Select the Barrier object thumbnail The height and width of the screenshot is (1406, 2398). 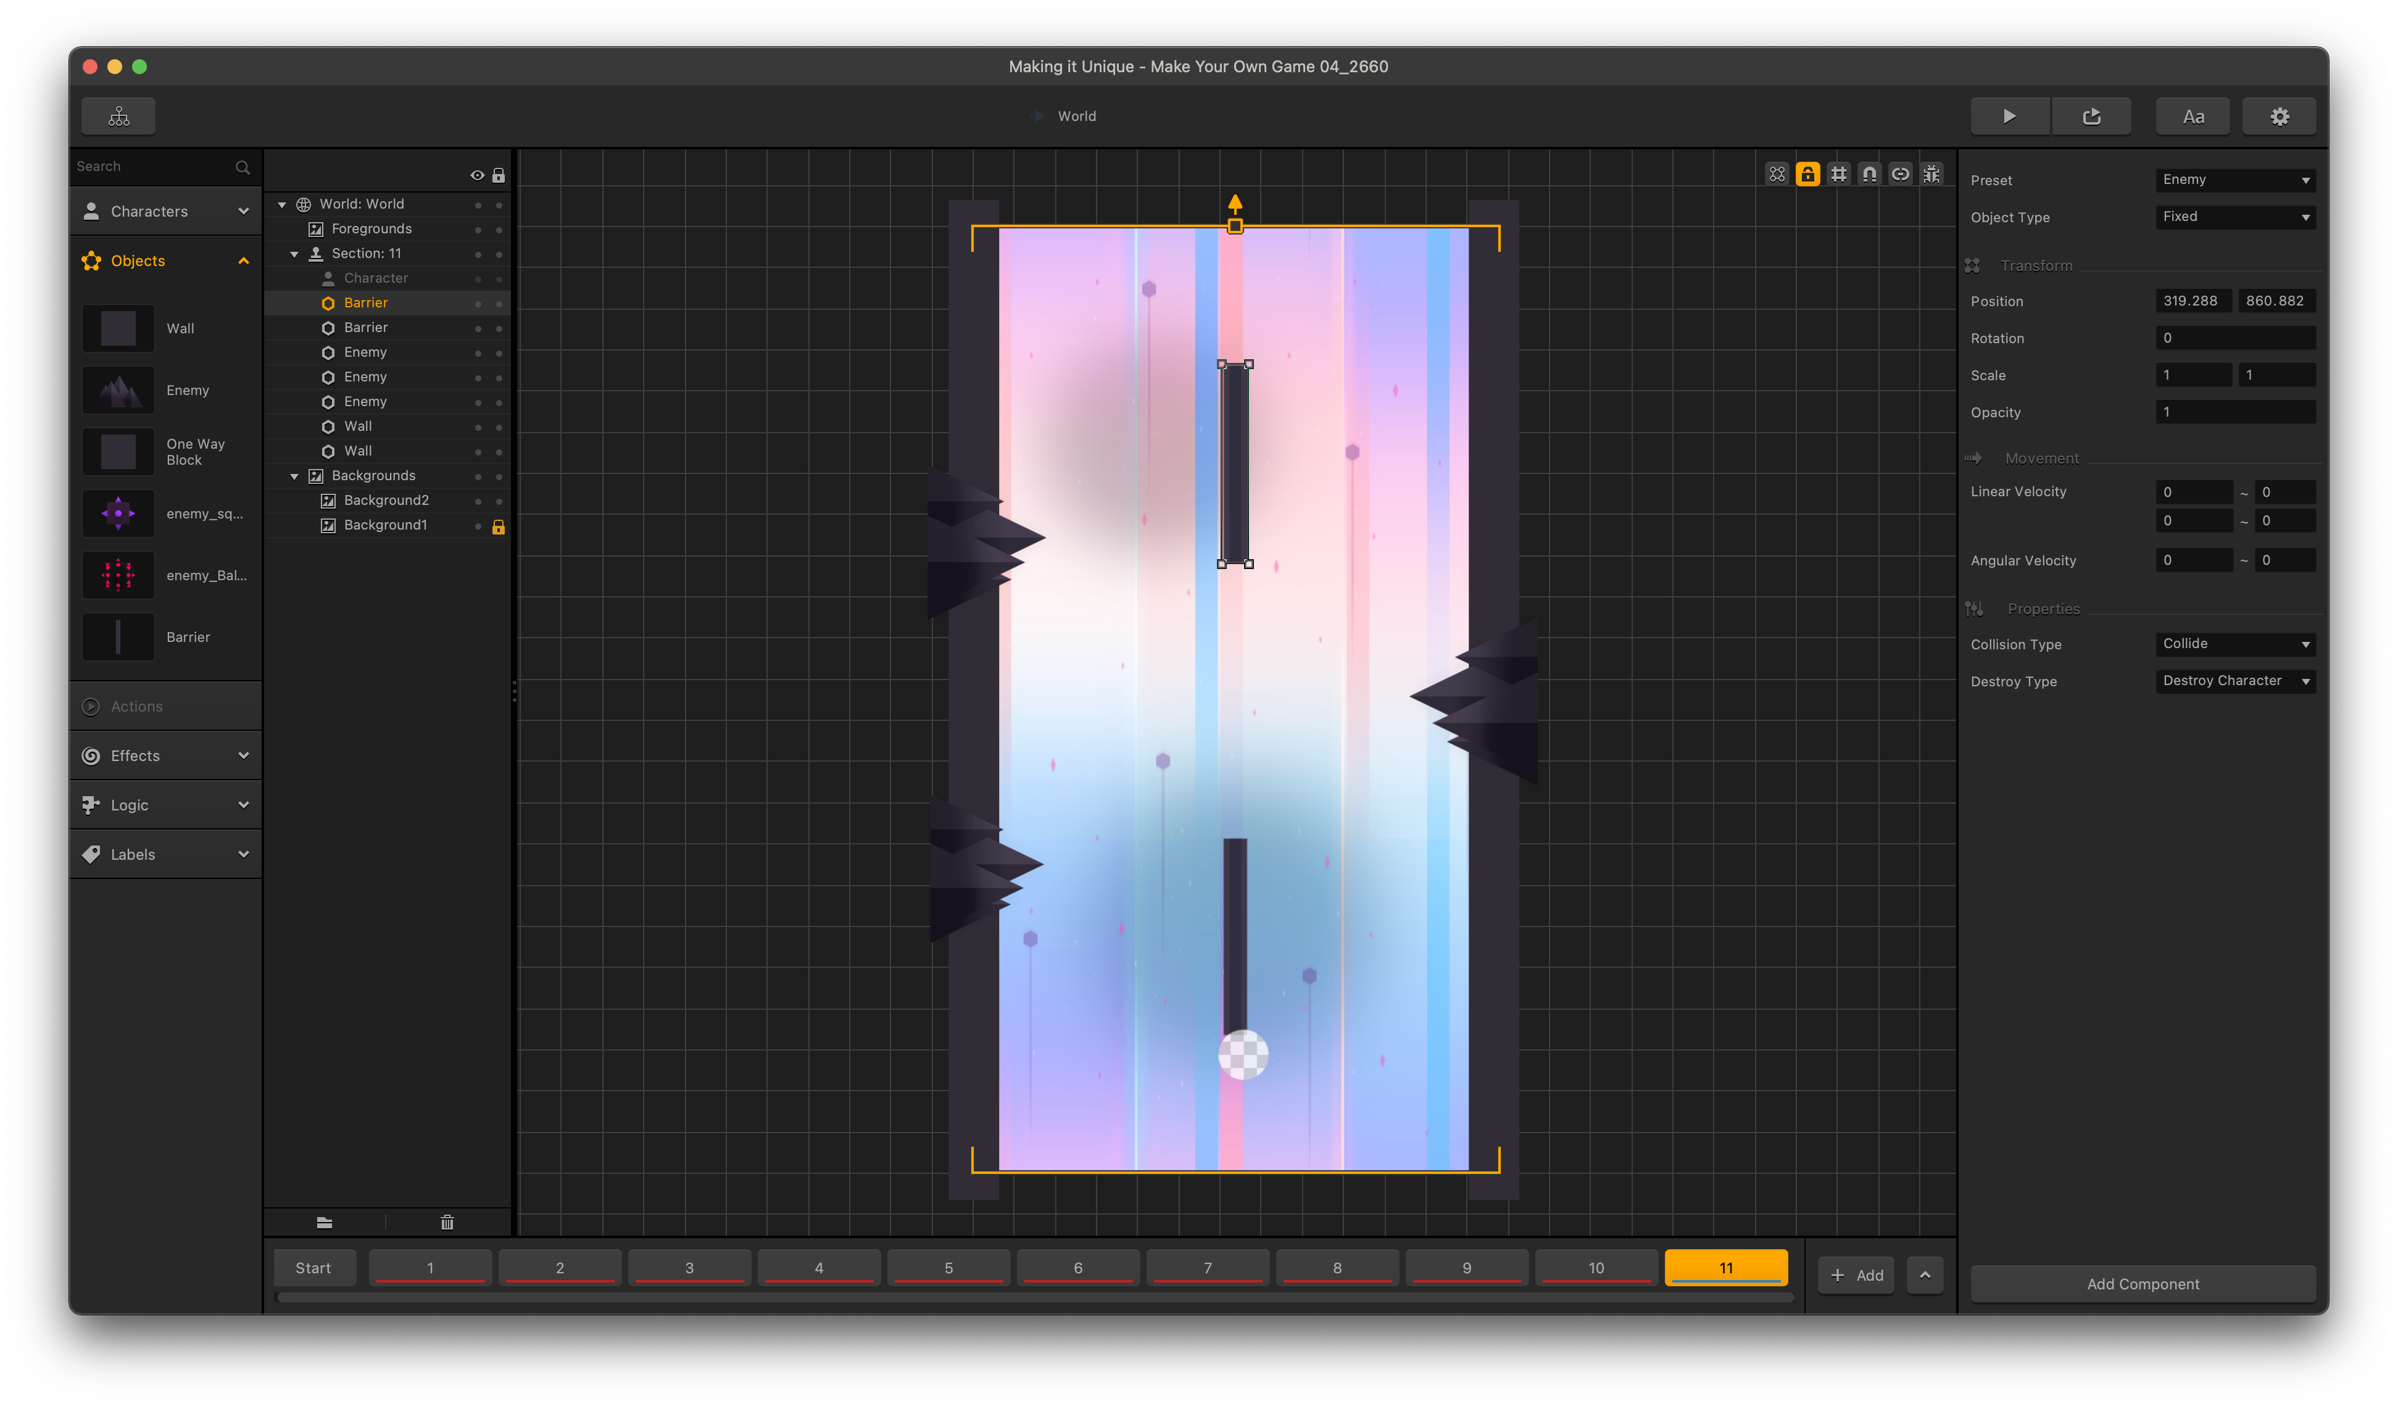click(118, 638)
